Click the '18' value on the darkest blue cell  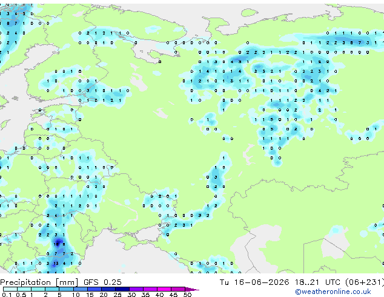point(56,244)
